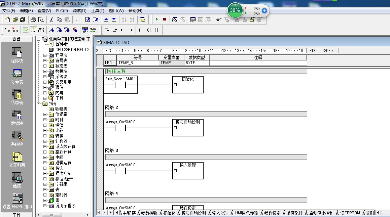Expand the 比较 instruction folder
This screenshot has height=217, width=390.
click(x=45, y=131)
